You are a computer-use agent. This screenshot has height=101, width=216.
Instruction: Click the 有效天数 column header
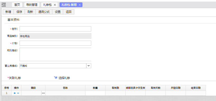click(x=155, y=88)
